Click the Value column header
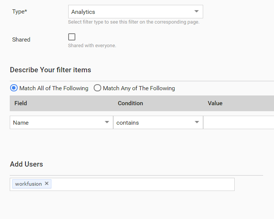The image size is (274, 219). 215,103
